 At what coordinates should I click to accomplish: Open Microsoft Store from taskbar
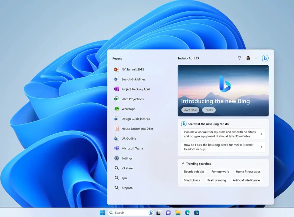point(197,213)
